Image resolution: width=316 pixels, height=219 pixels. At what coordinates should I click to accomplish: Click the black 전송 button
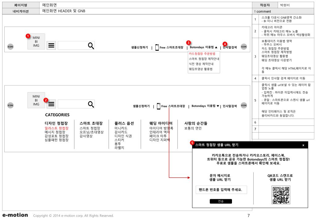point(221,201)
